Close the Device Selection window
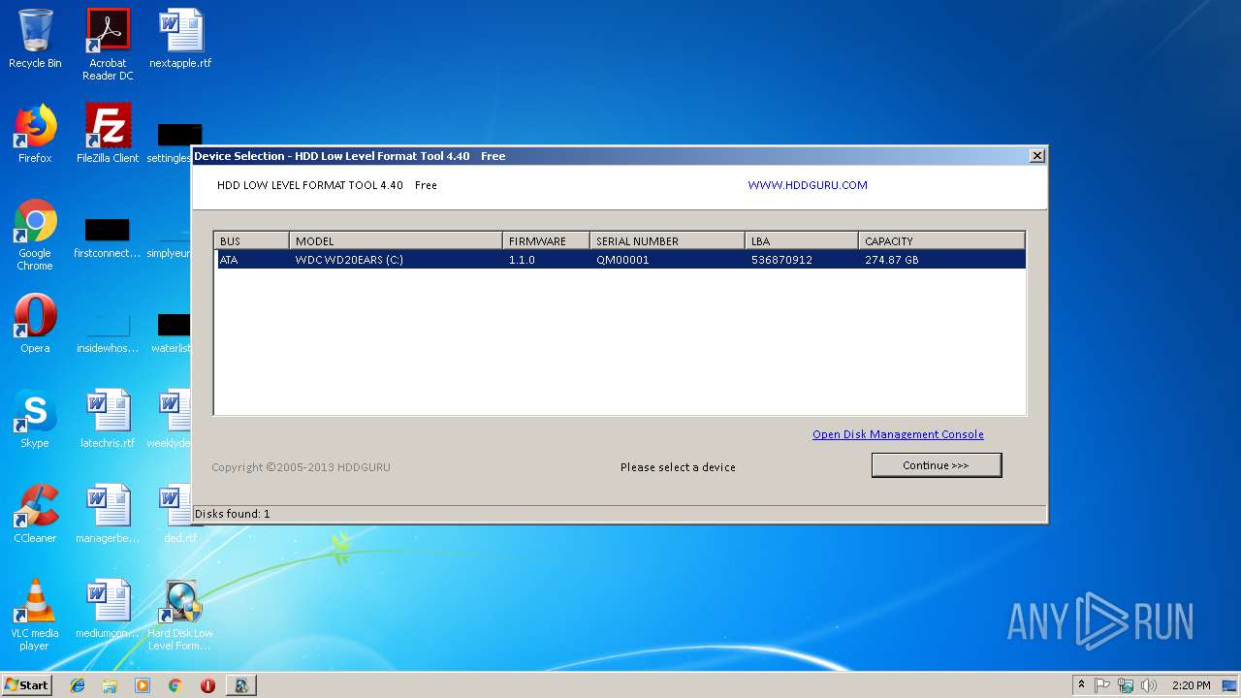Viewport: 1241px width, 698px height. 1036,155
